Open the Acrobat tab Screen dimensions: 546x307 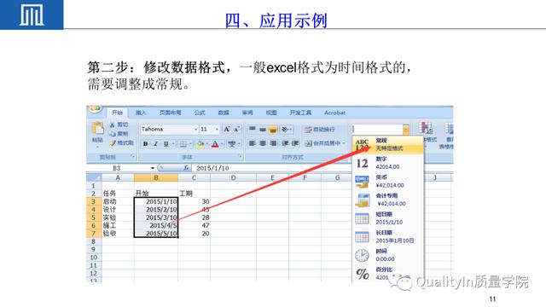pyautogui.click(x=334, y=113)
